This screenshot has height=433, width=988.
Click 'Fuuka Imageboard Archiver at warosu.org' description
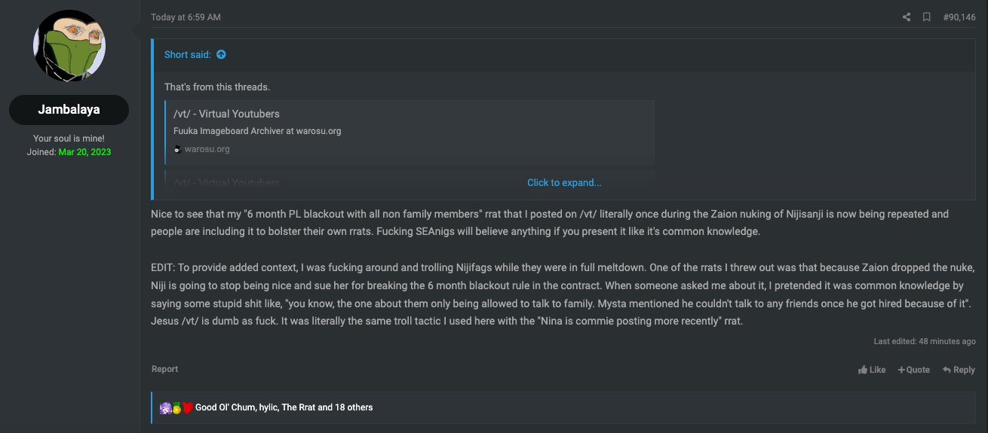tap(257, 131)
